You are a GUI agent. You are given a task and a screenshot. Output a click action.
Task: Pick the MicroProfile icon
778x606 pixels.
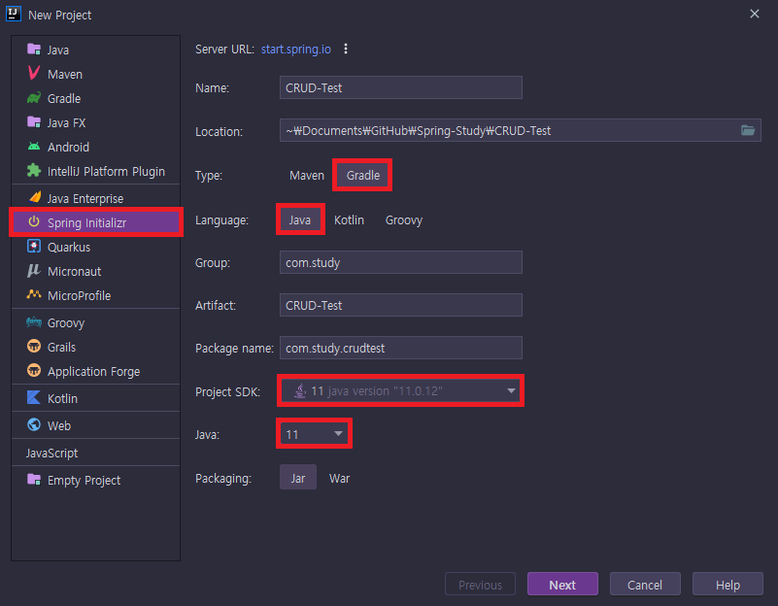(x=34, y=294)
